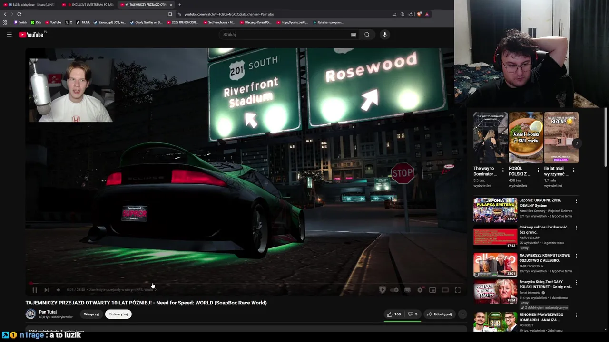Open options for Japonia OKROPNE Życie video
609x342 pixels.
[x=576, y=201]
